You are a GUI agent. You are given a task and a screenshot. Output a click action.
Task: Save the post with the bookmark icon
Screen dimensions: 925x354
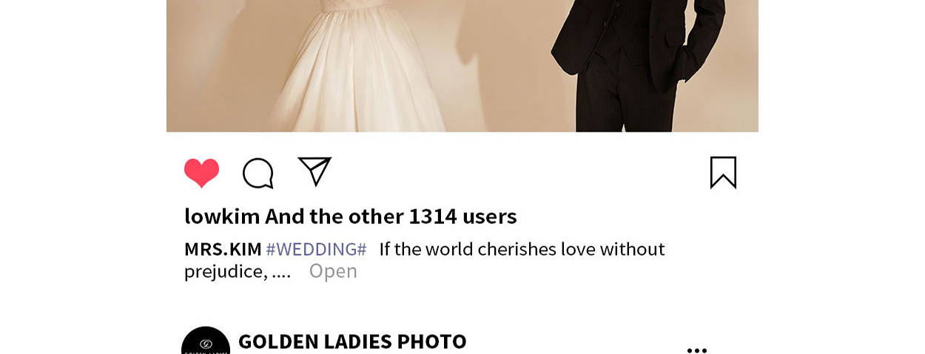pos(723,172)
